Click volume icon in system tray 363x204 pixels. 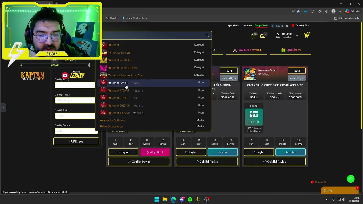coord(344,199)
